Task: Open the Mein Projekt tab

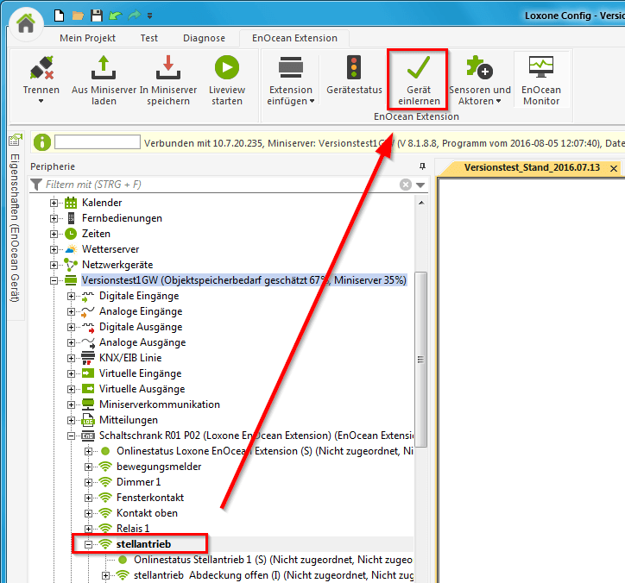Action: click(87, 38)
